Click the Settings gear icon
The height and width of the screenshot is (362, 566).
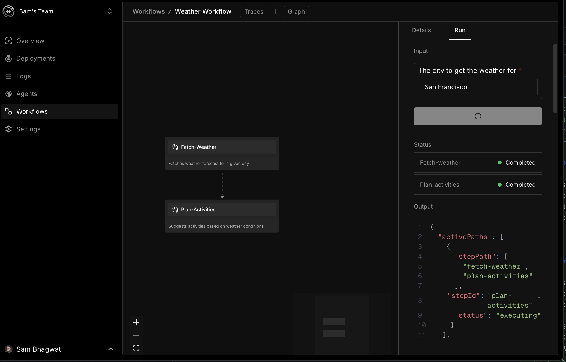click(8, 129)
